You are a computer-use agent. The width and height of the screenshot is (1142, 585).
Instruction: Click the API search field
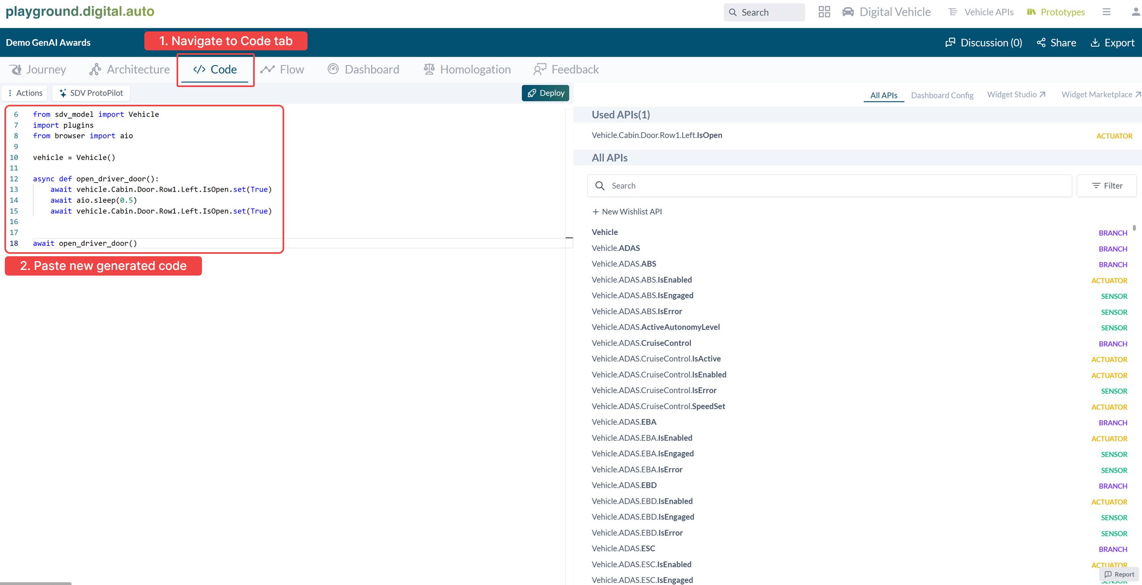(829, 185)
